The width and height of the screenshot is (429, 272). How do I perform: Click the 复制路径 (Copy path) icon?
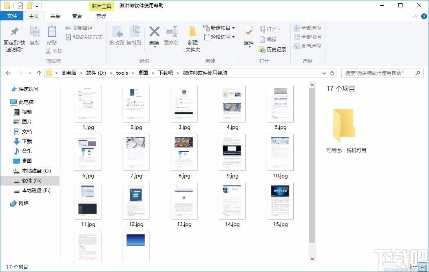[x=79, y=28]
